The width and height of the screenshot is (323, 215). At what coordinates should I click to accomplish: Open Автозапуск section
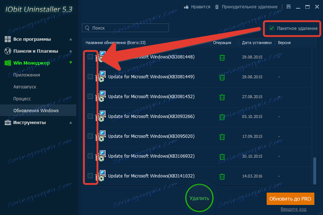pos(25,87)
